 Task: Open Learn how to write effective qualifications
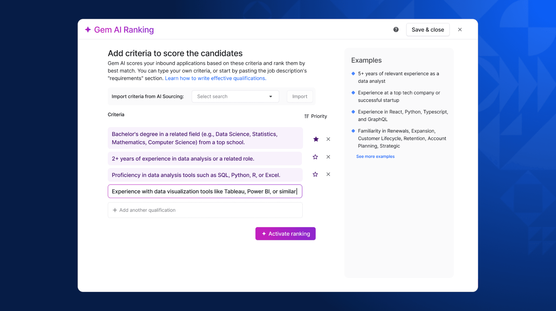tap(216, 78)
